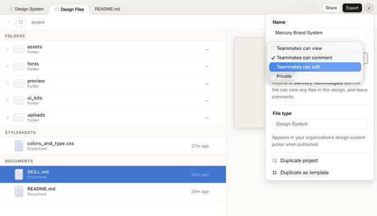Open the user avatar J icon
Viewport: 377px width, 216px height.
[369, 8]
